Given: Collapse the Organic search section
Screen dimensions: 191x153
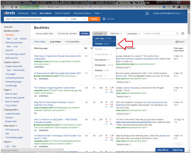Looking at the screenshot, I should pos(12,62).
